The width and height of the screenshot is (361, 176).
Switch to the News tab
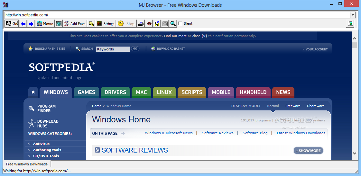click(283, 92)
